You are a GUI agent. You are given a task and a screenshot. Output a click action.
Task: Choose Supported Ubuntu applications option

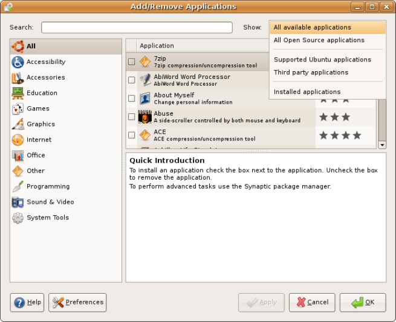328,60
